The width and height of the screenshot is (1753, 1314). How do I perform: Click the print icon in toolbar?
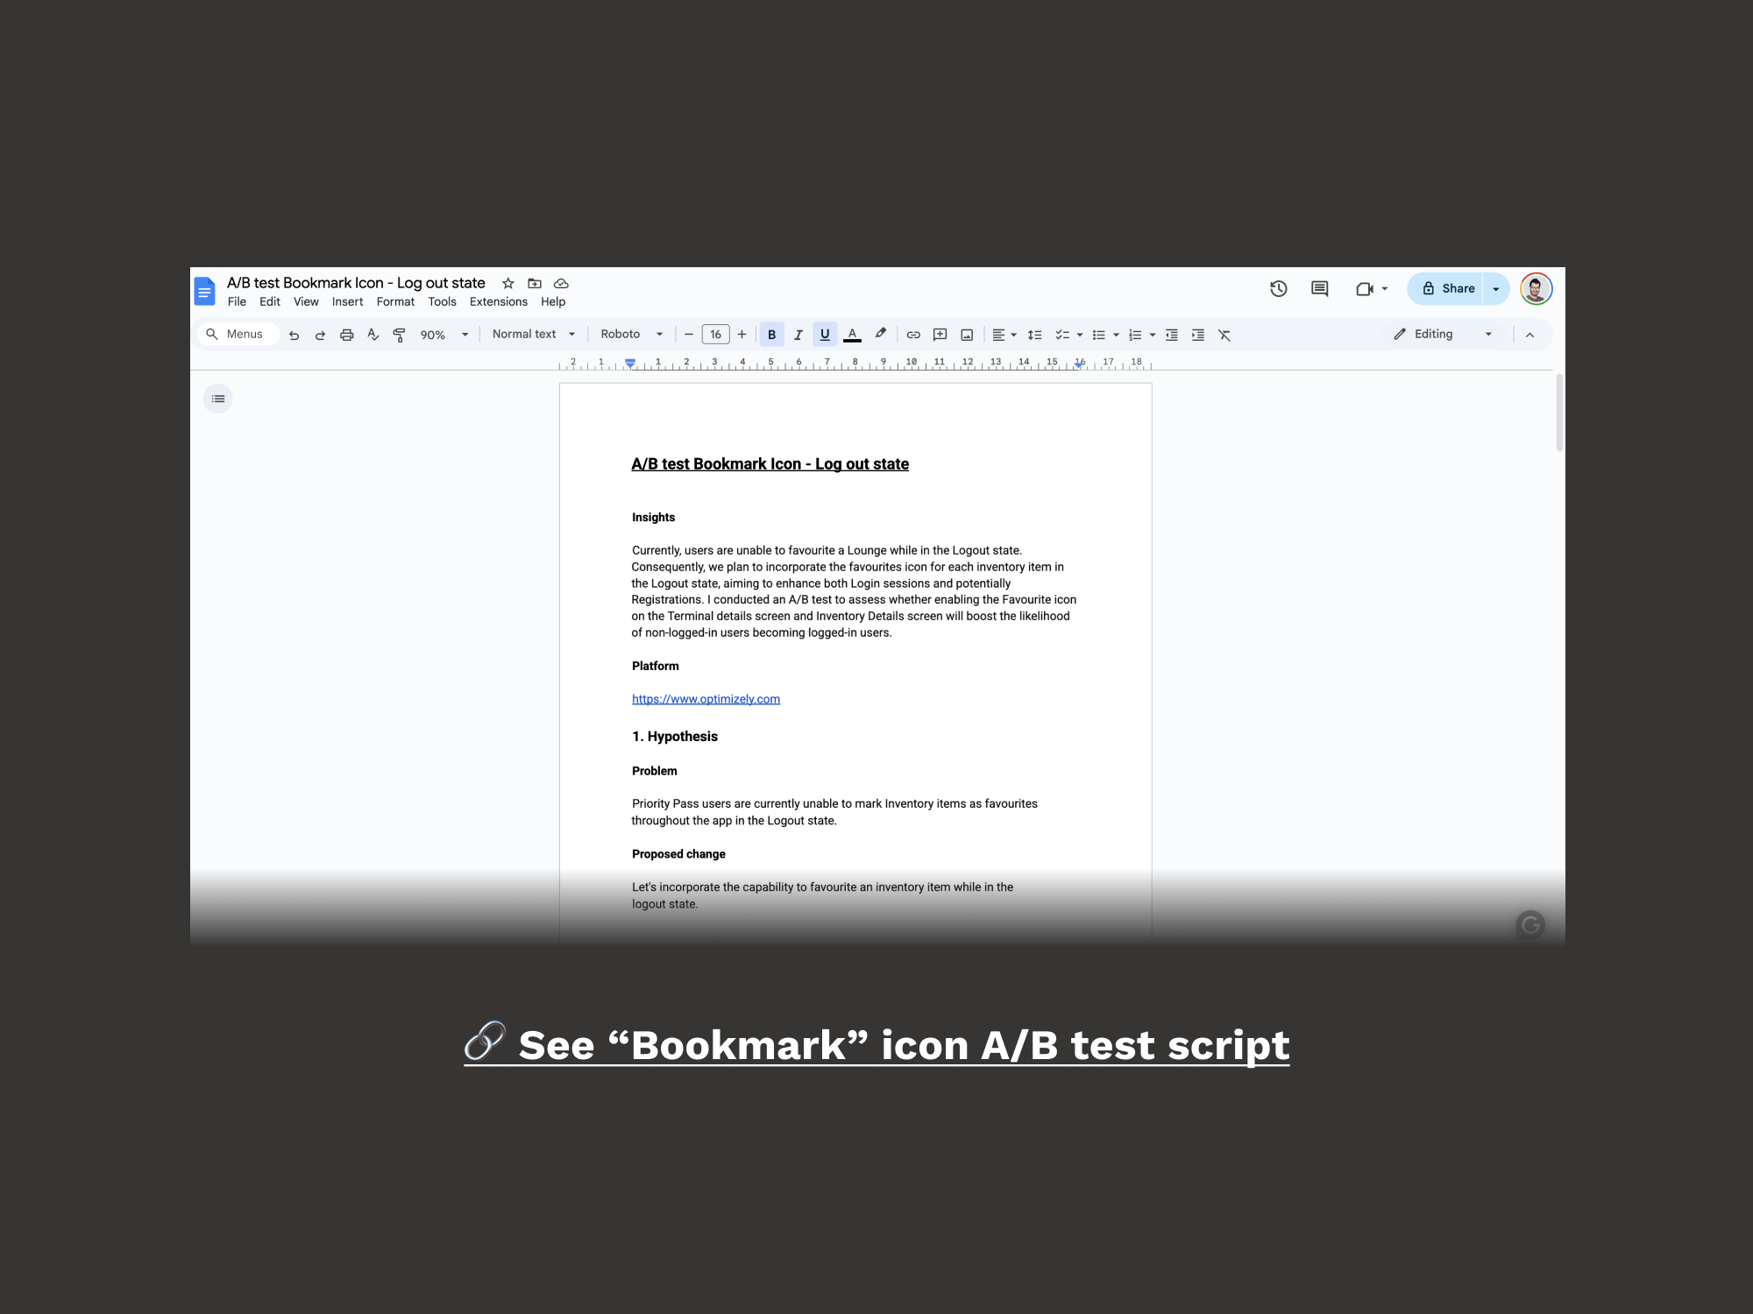pyautogui.click(x=346, y=335)
